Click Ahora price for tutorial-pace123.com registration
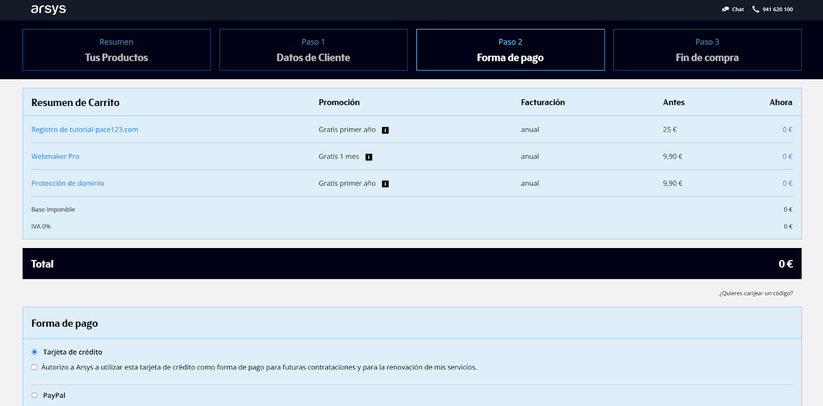823x406 pixels. [788, 130]
